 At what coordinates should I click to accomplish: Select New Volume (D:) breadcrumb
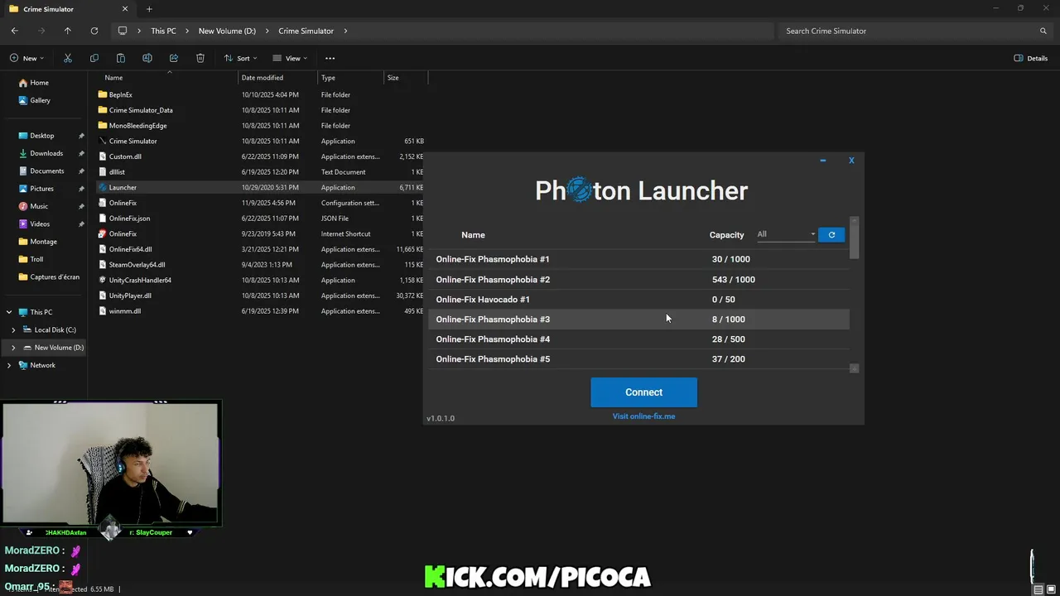click(227, 31)
